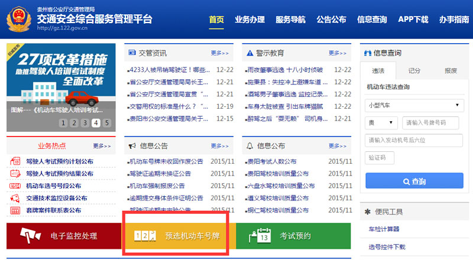The height and width of the screenshot is (260, 473).
Task: Select slide 3 in banner carousel
Action: click(85, 123)
